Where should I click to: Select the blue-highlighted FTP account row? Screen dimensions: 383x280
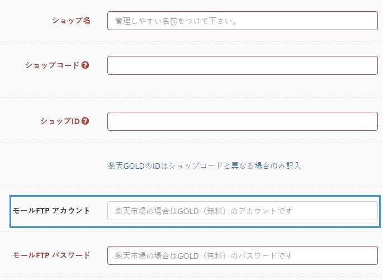tap(195, 211)
